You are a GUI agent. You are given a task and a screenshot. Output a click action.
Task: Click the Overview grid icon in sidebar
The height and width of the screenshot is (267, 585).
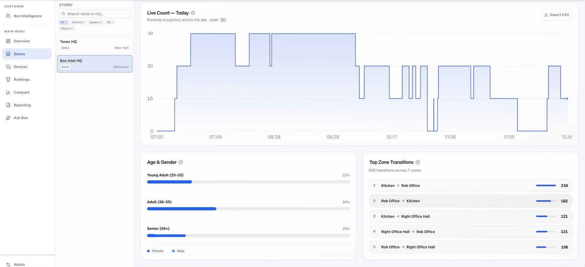[8, 41]
